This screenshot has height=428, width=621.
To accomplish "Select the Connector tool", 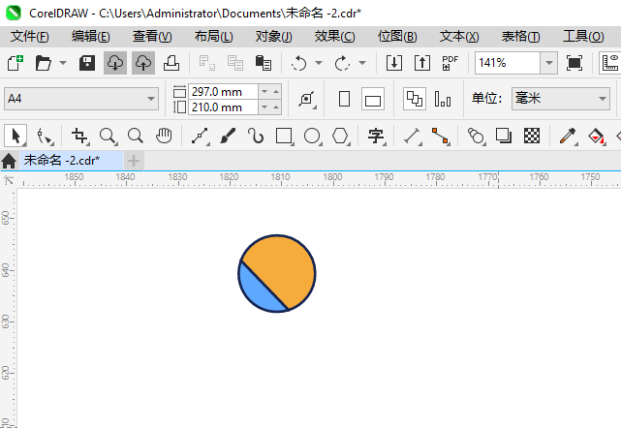I will (441, 137).
